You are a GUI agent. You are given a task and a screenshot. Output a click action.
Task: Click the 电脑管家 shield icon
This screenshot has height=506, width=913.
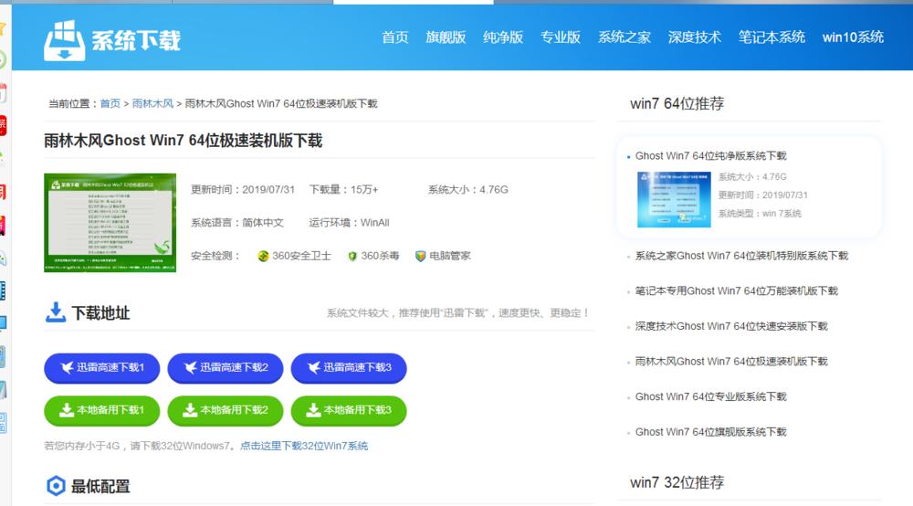click(420, 257)
